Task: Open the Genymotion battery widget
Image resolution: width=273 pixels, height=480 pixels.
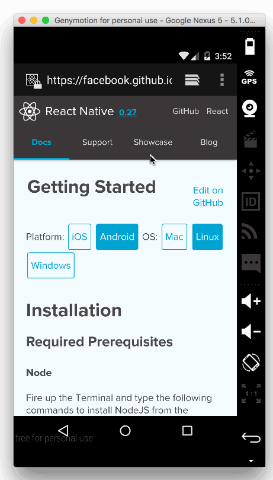Action: pos(250,46)
